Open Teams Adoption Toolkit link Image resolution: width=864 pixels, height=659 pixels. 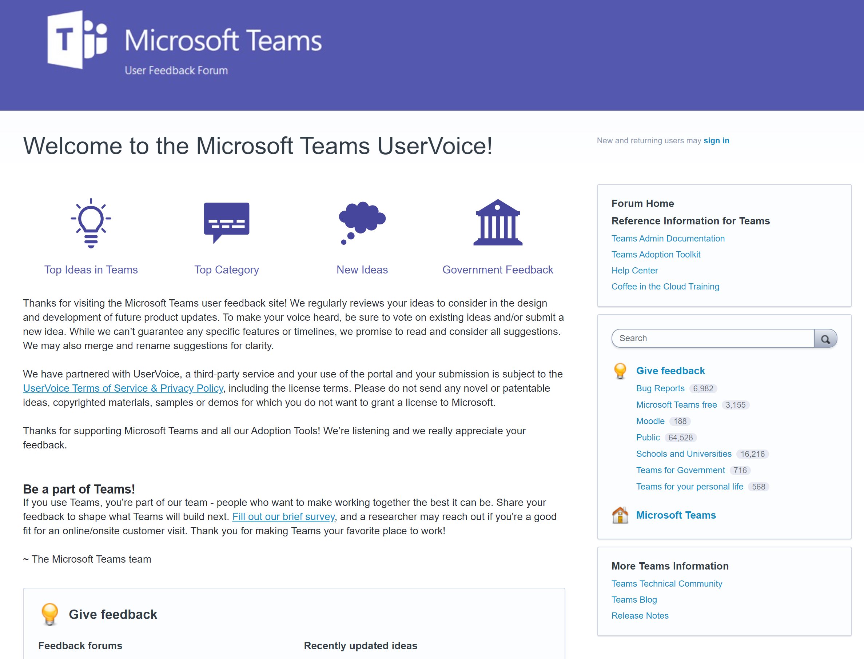click(656, 255)
